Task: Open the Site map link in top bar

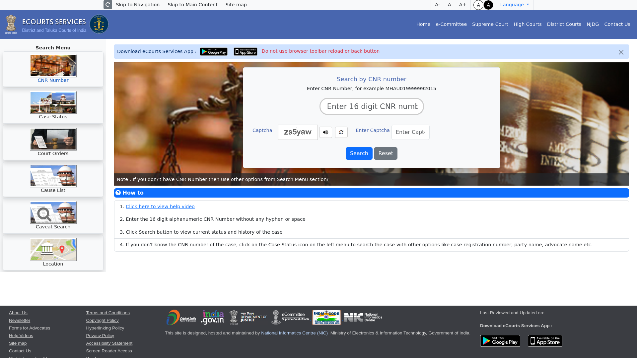Action: [x=236, y=5]
